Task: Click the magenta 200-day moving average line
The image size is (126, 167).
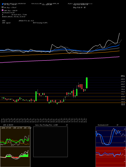Action: [x=60, y=59]
